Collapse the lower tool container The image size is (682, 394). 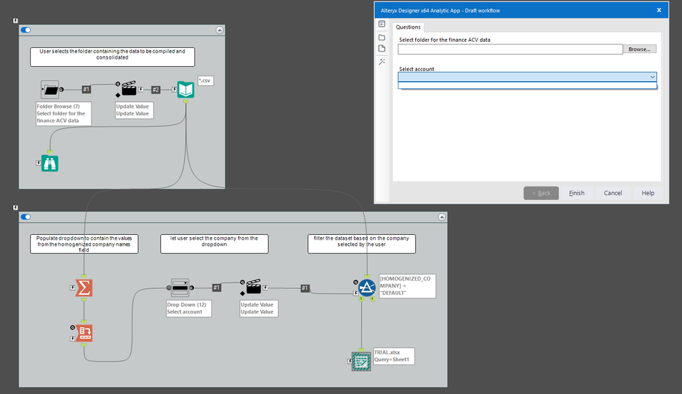(442, 217)
